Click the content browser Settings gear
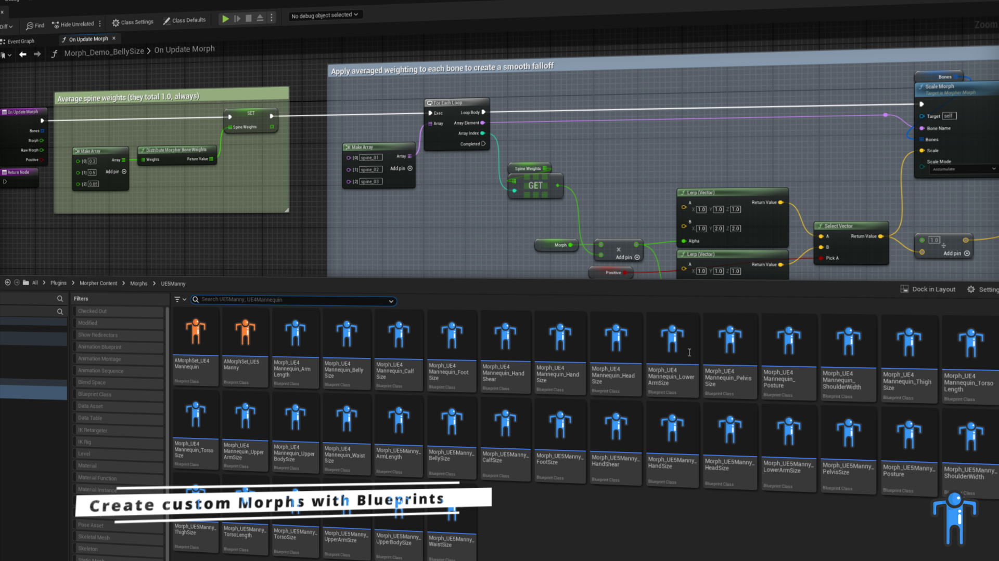This screenshot has height=561, width=999. click(971, 289)
